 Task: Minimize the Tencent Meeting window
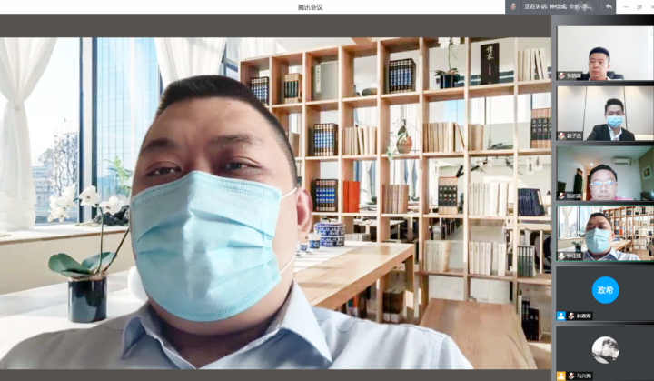tap(625, 6)
